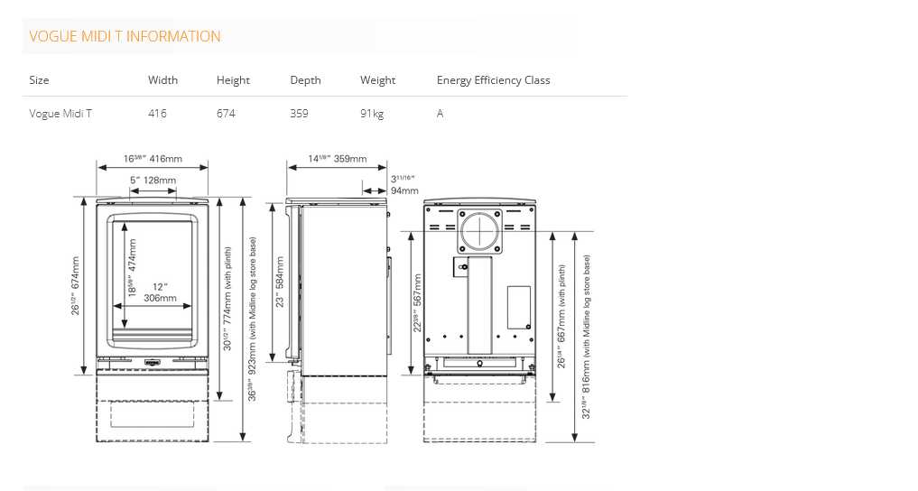Click the Weight column header
The width and height of the screenshot is (918, 491).
(377, 80)
